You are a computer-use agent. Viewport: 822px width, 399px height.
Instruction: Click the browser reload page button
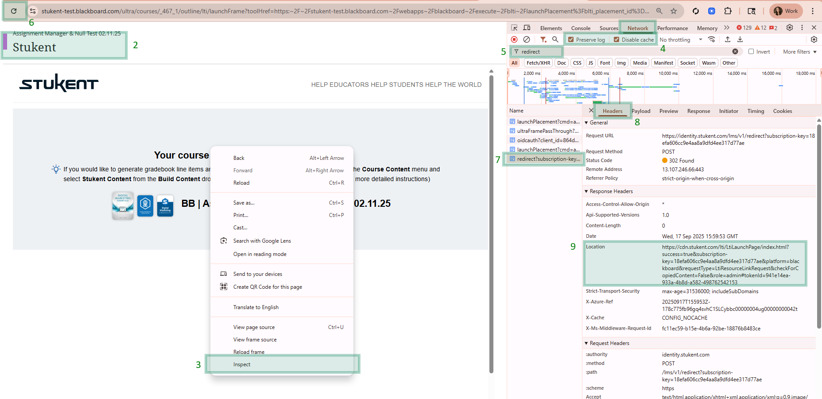point(14,11)
